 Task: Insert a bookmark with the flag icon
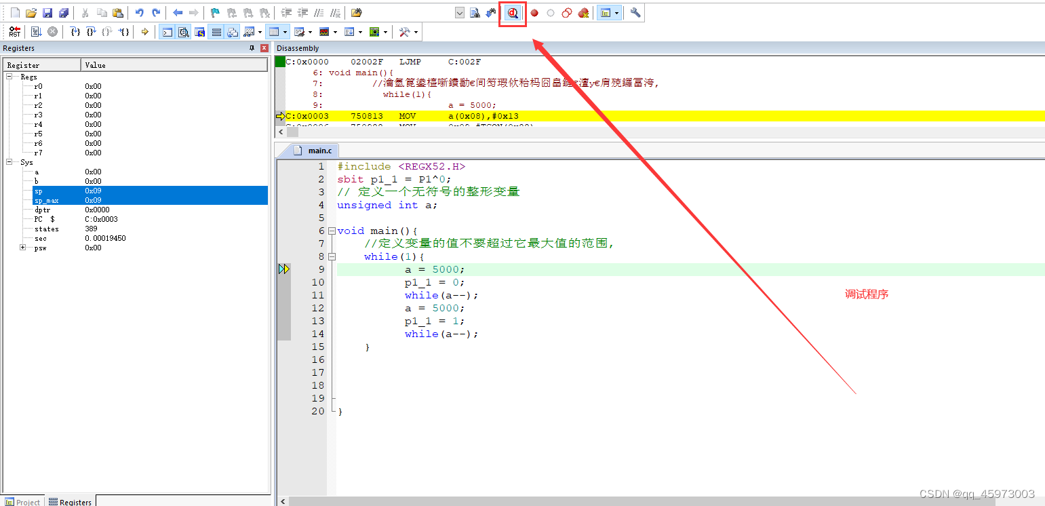[216, 12]
